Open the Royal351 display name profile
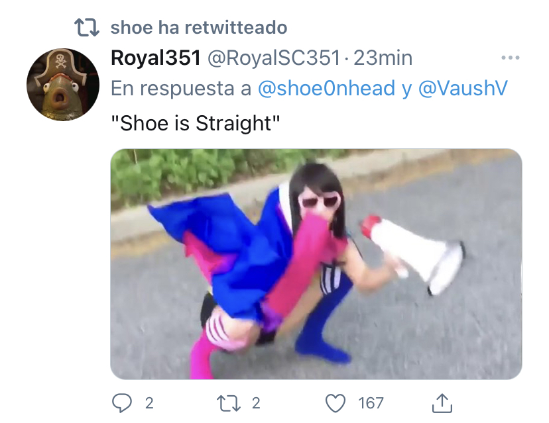Image resolution: width=549 pixels, height=423 pixels. coord(156,58)
